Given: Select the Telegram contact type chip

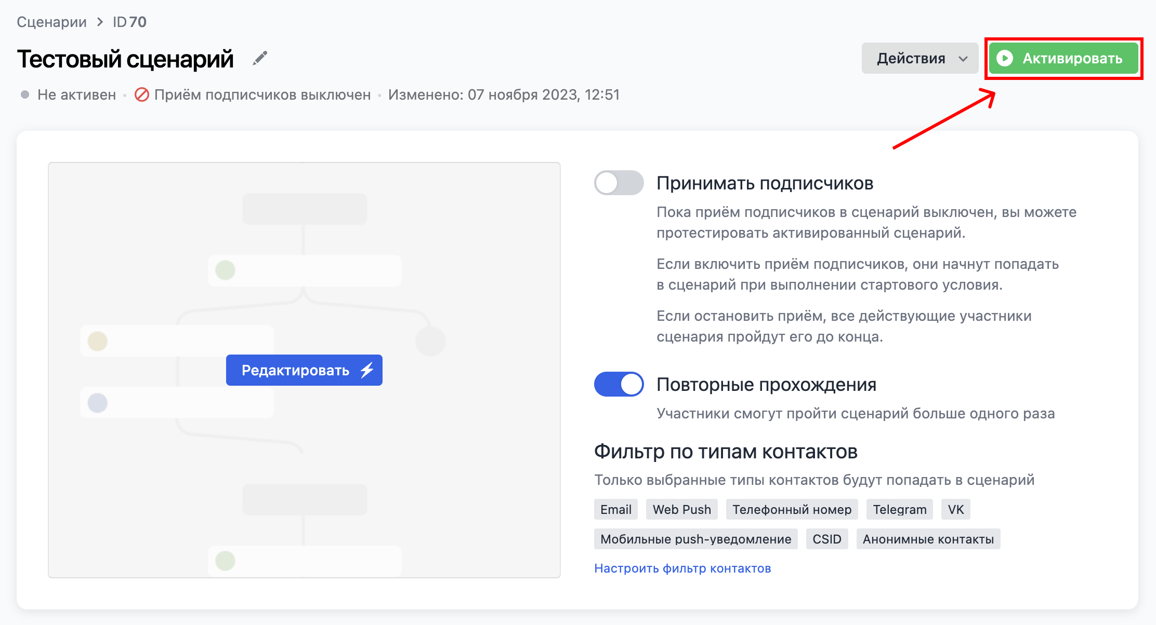Looking at the screenshot, I should click(899, 509).
